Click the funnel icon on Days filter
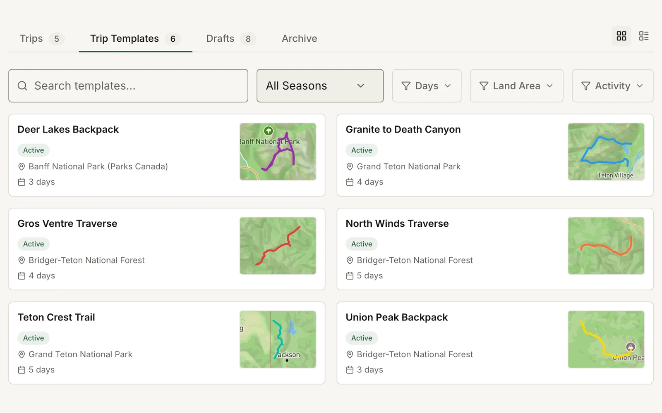 406,86
